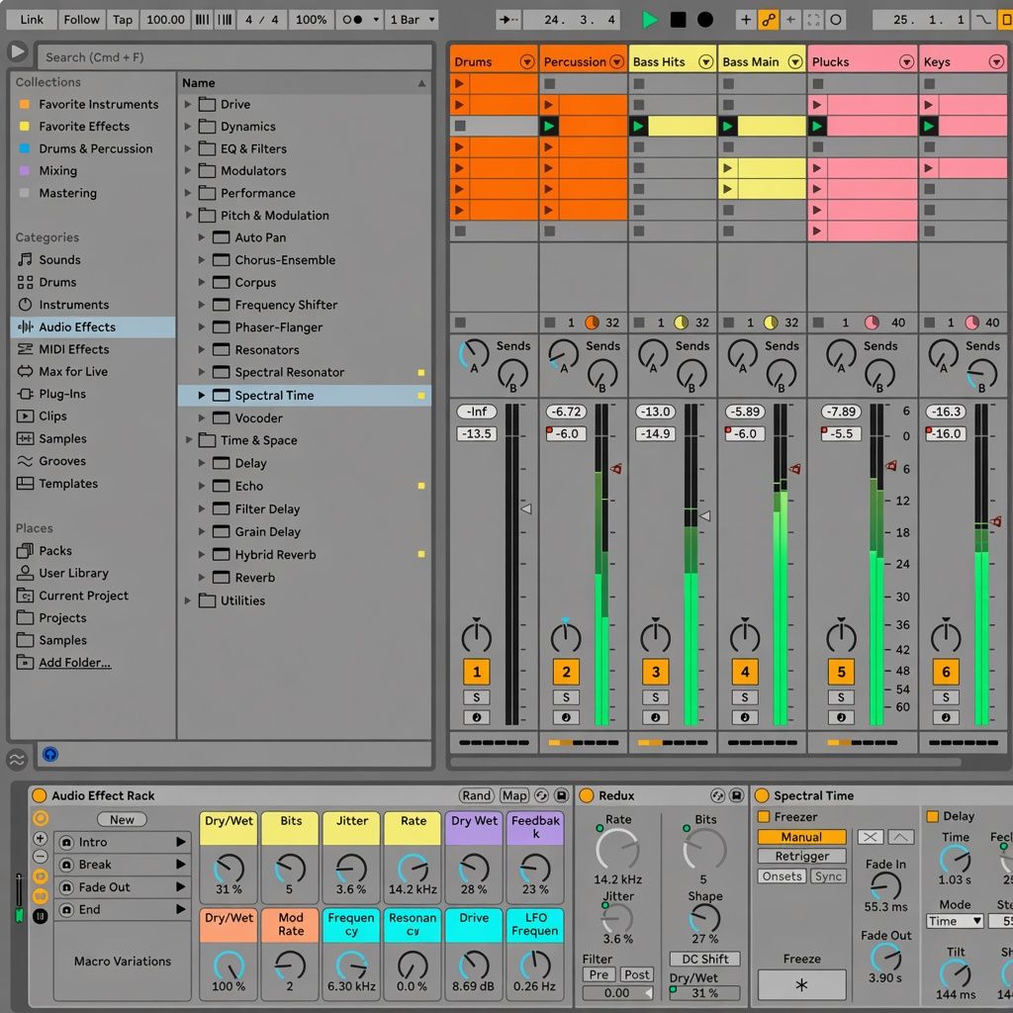The image size is (1013, 1013).
Task: Save the Redux preset with disk icon
Action: [x=736, y=795]
